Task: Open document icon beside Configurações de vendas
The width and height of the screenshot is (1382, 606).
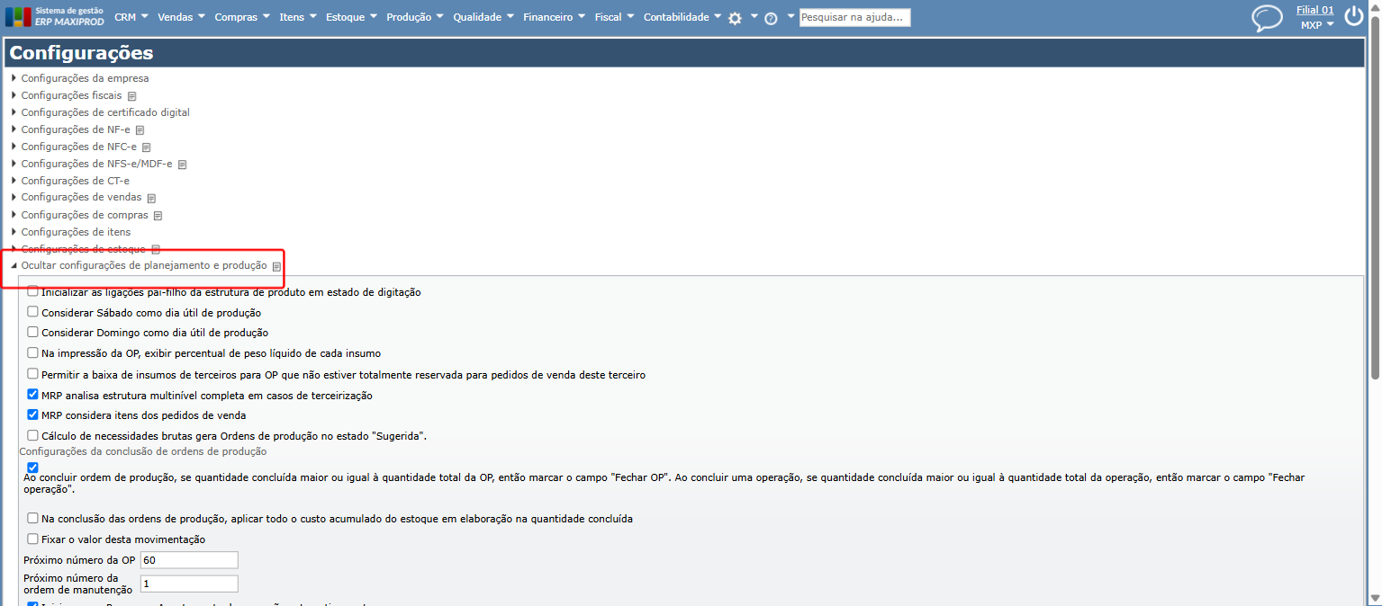Action: (x=151, y=199)
